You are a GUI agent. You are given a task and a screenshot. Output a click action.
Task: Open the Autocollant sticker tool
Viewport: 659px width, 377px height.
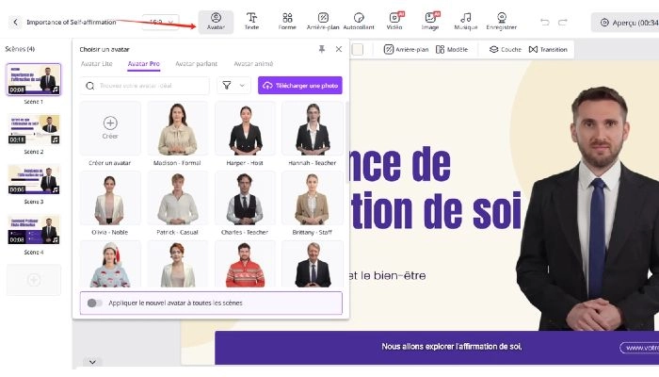(359, 22)
